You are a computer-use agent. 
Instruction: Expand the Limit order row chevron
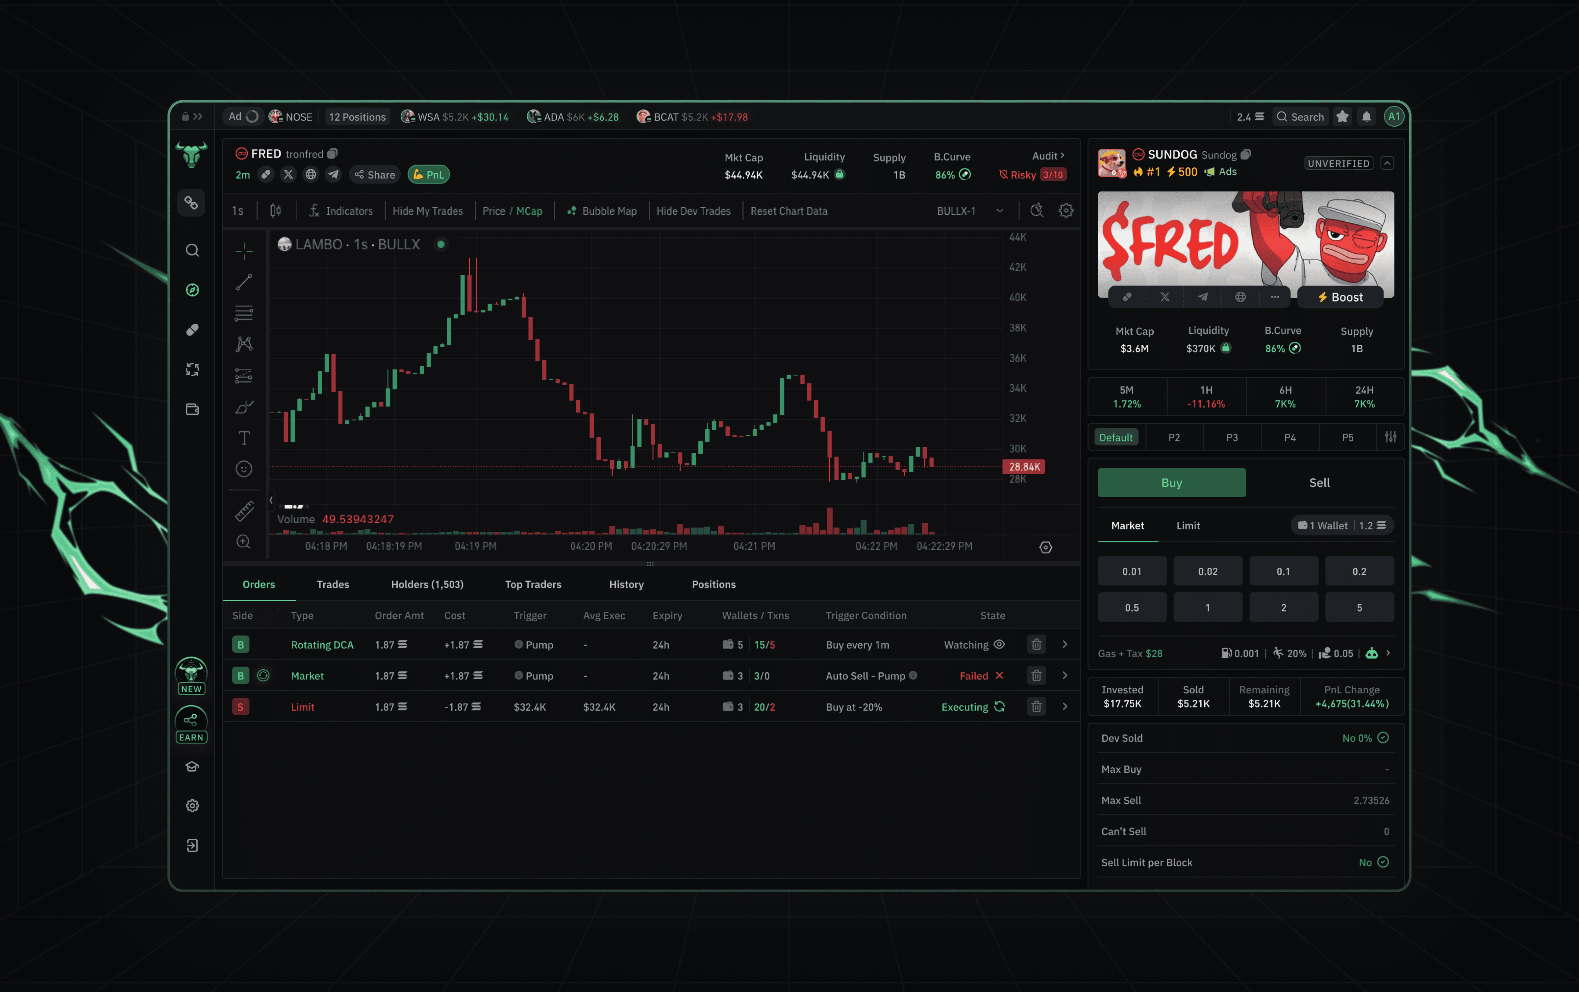(x=1065, y=707)
